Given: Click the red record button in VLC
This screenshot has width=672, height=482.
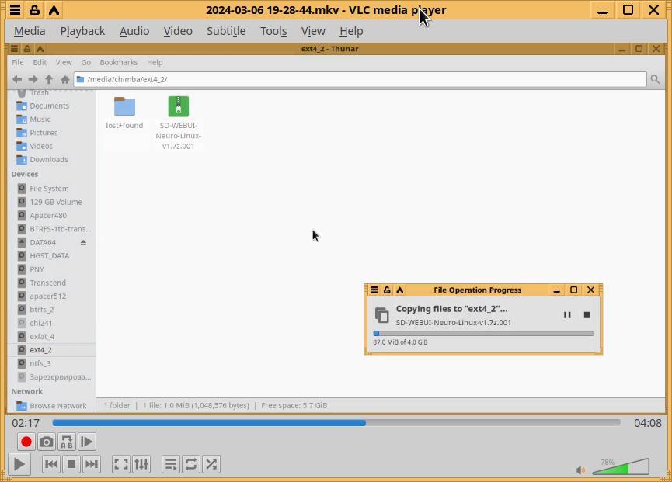Looking at the screenshot, I should [26, 442].
